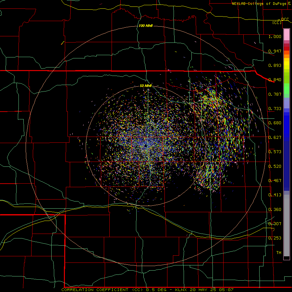292x292 pixels.
Task: Select the 0.413 scale value
Action: (x=275, y=195)
